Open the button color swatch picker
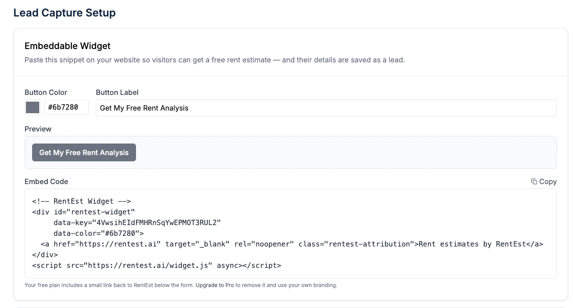 [33, 107]
